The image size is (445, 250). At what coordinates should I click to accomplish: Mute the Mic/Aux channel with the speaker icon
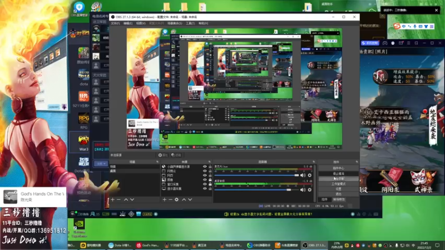click(x=303, y=176)
